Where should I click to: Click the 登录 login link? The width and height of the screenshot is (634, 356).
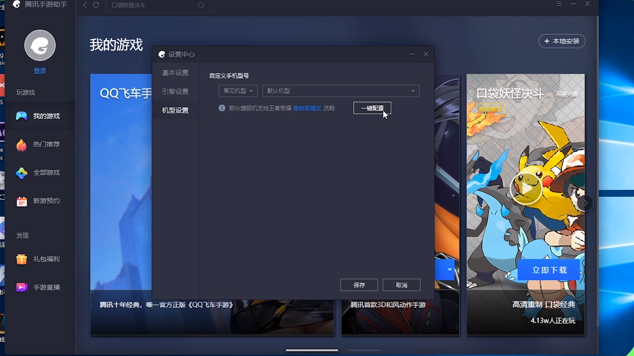(40, 71)
